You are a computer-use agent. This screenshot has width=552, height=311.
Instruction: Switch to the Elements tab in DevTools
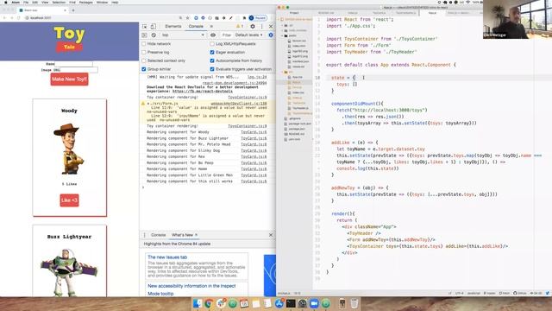coord(172,27)
